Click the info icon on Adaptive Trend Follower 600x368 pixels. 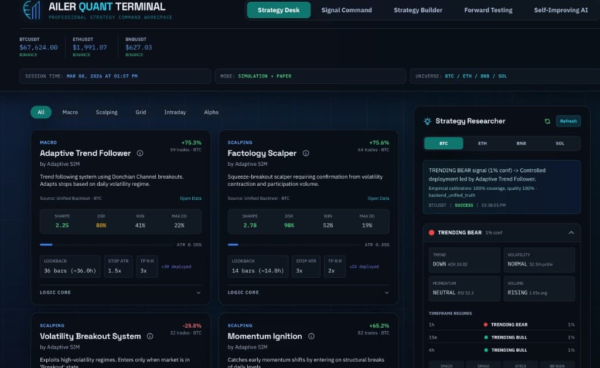tap(140, 153)
